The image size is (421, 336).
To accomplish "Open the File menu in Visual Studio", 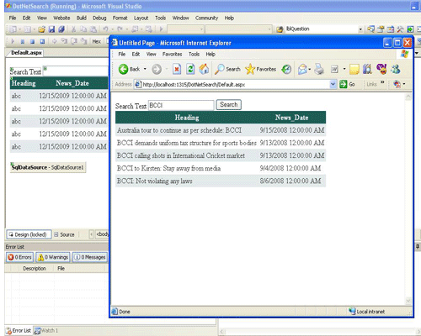I will [x=13, y=18].
